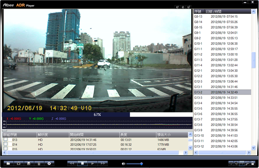Click the leftmost video rotate icon above file list
Image resolution: width=259 pixels, height=168 pixels.
tap(177, 7)
